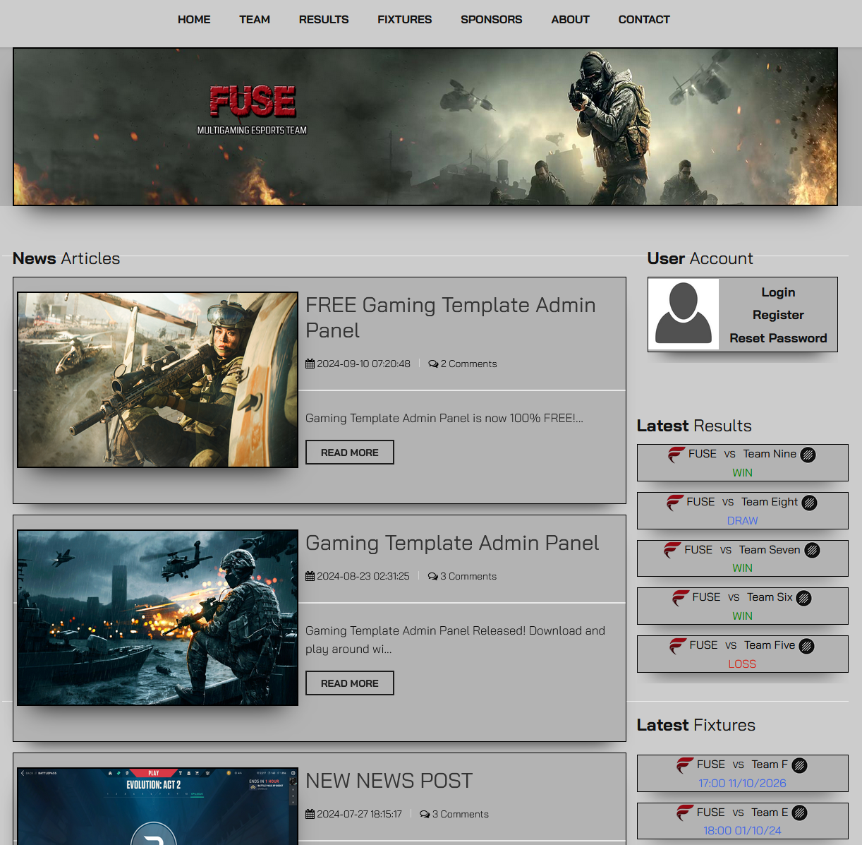Select the Reset Password link
The width and height of the screenshot is (862, 845).
[777, 338]
